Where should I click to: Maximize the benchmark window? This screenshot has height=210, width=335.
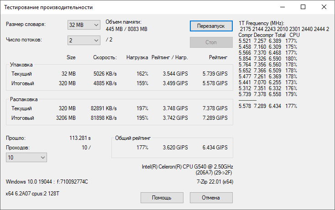tap(303, 7)
